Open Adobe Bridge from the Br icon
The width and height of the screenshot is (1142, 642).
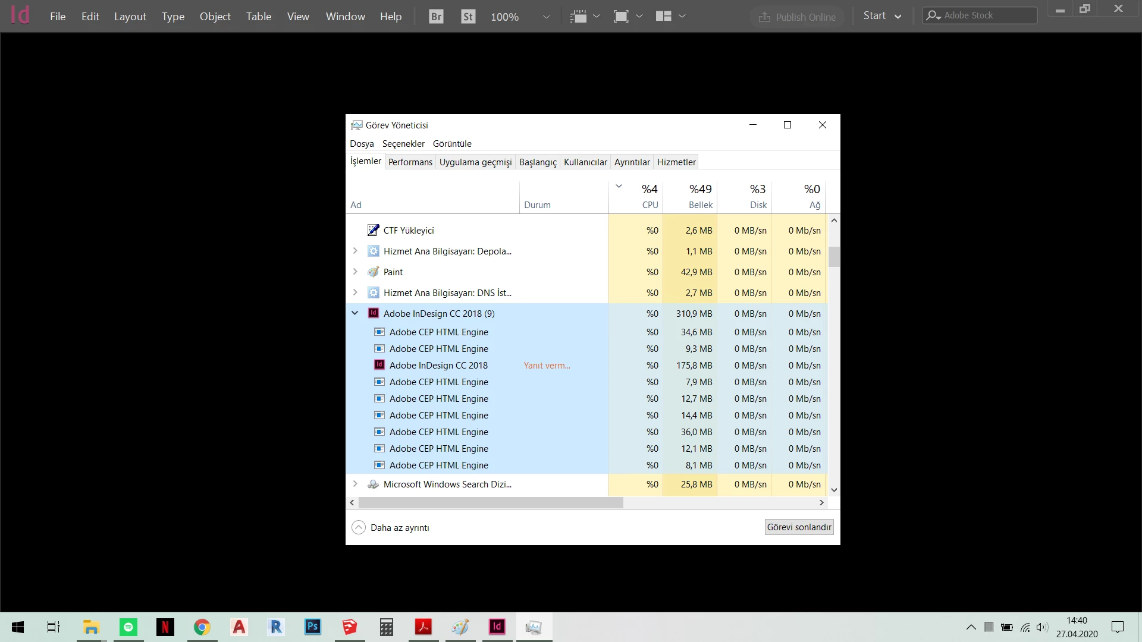[436, 17]
